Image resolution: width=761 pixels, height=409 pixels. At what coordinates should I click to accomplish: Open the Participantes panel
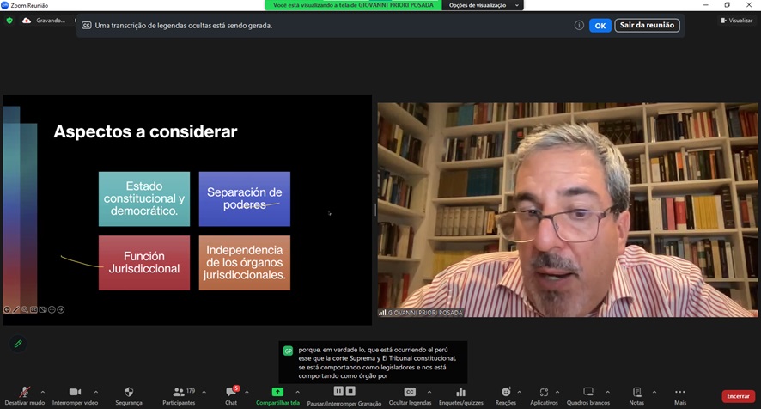(x=180, y=395)
